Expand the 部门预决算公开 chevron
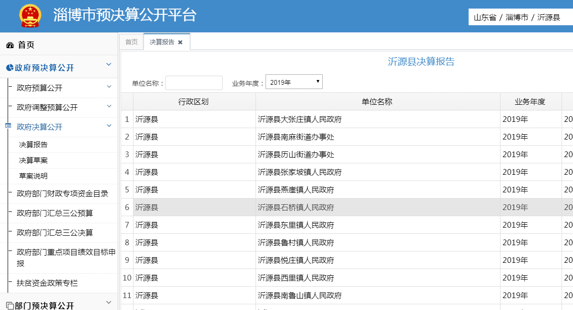 click(109, 302)
